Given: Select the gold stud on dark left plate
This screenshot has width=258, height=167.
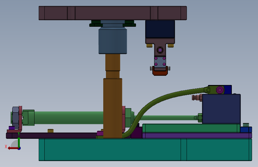Looking at the screenshot, I should coord(51,131).
